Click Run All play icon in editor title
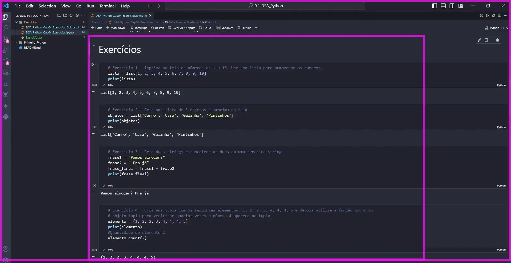The image size is (511, 263). click(x=487, y=16)
